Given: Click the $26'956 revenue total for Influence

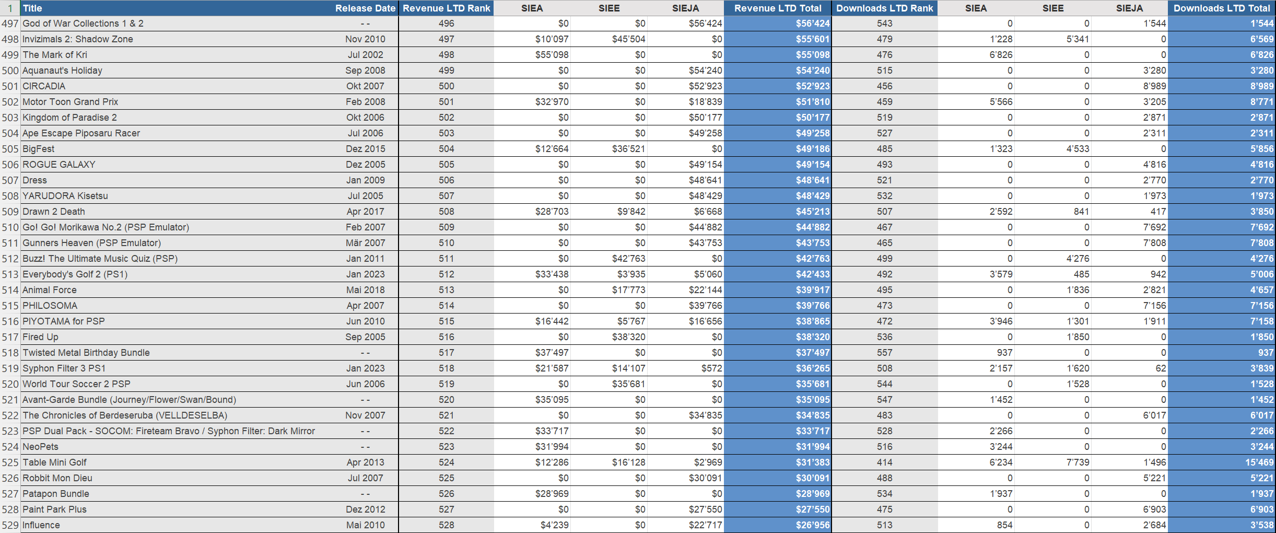Looking at the screenshot, I should pos(812,525).
